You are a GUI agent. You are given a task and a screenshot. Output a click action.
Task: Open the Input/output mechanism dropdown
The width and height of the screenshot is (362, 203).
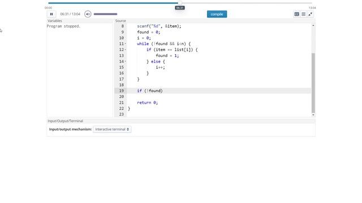tap(112, 129)
